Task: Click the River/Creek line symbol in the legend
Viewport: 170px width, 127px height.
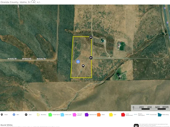Action: coord(148,114)
